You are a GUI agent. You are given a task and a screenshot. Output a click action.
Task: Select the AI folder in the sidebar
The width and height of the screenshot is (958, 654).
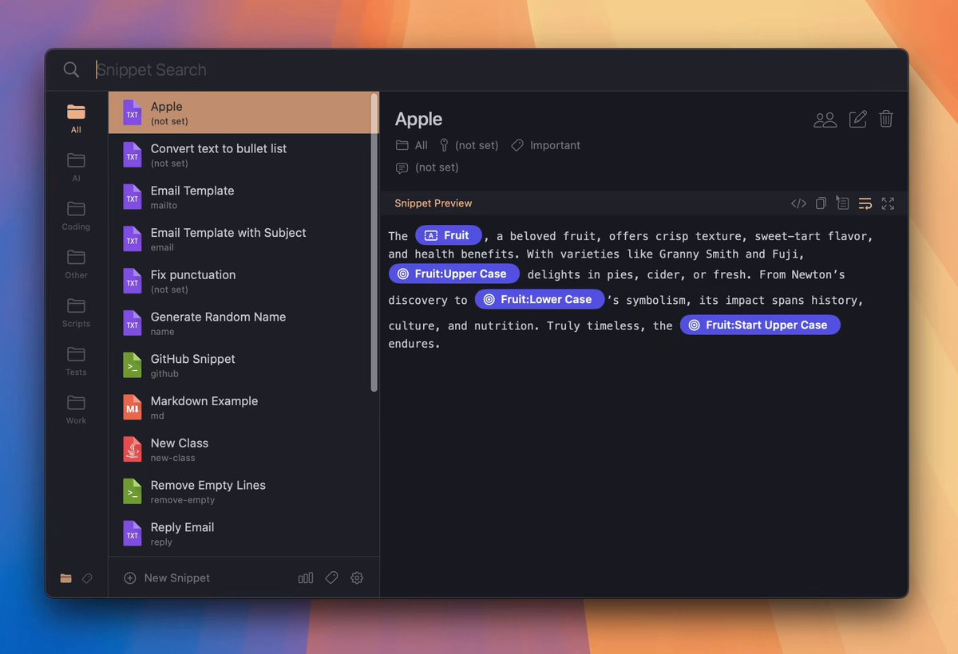76,166
